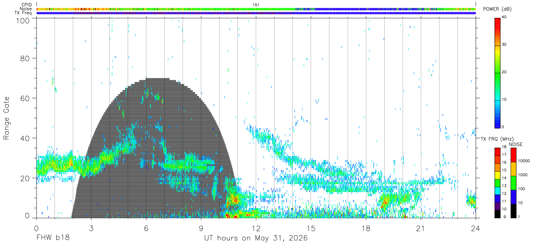Viewport: 535px width, 247px height.
Task: Click the FHW b18 radar label
Action: (x=52, y=238)
